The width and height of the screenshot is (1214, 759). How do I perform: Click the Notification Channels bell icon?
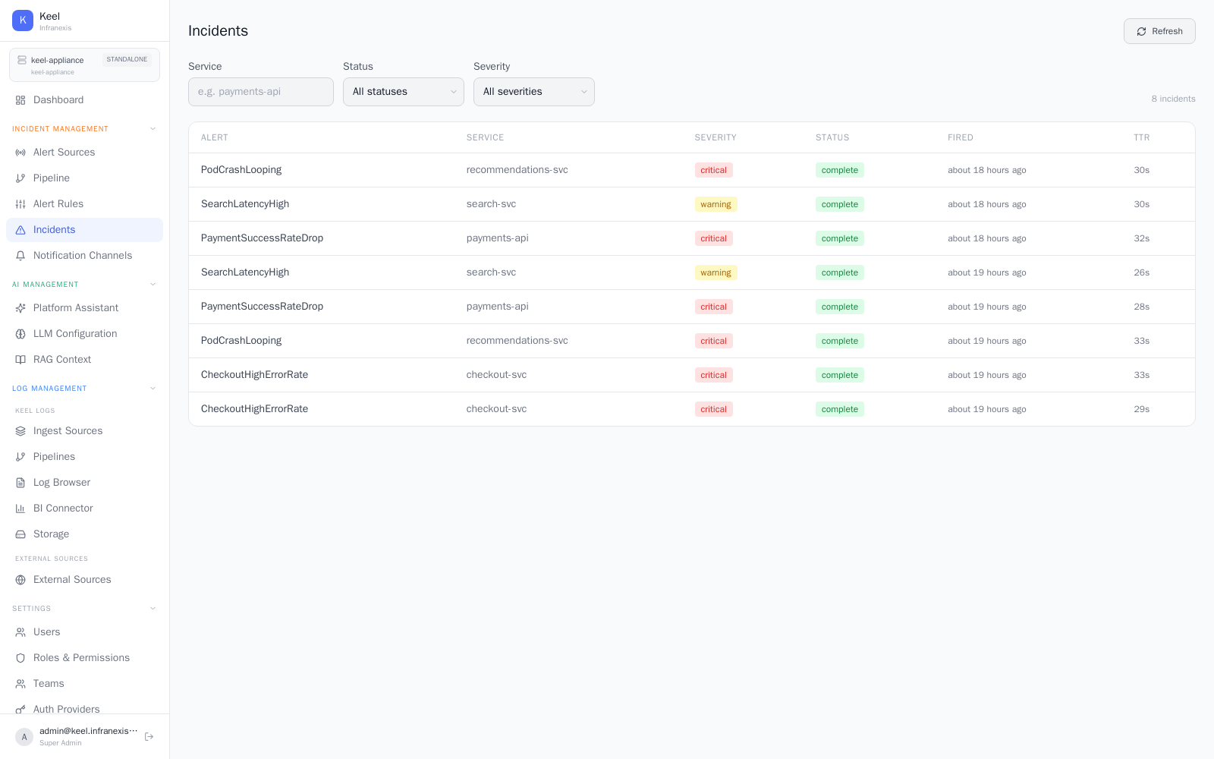click(20, 256)
